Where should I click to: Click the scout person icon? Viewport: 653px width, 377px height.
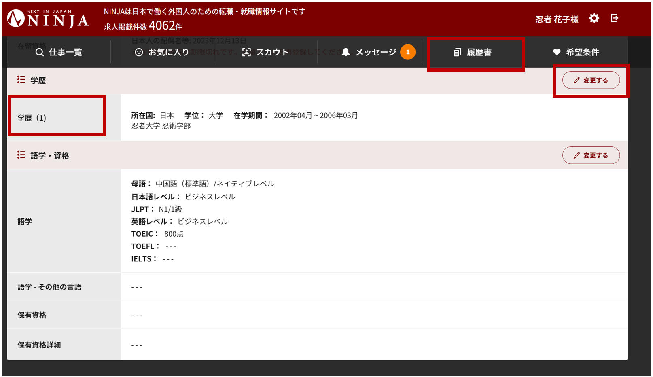click(x=246, y=52)
